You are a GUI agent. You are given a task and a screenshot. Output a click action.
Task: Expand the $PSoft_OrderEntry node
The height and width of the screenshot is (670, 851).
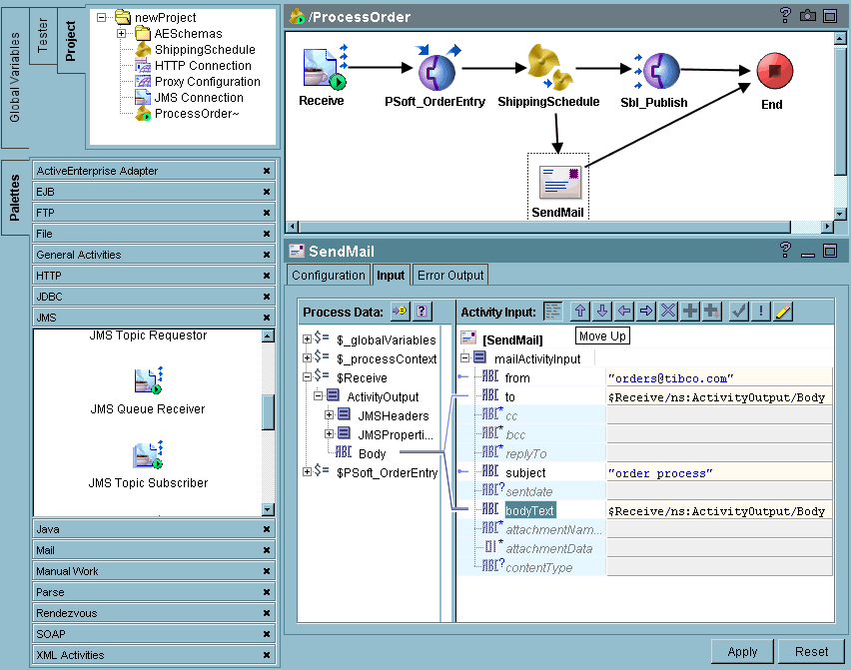pyautogui.click(x=307, y=471)
